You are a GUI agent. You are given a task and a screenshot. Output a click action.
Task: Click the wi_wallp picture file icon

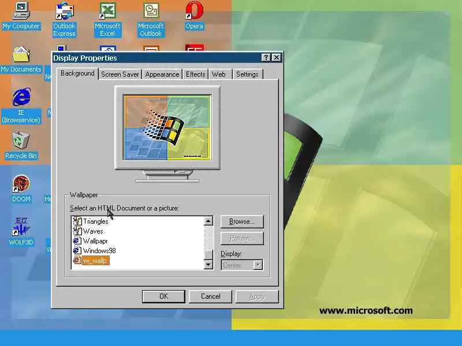77,261
